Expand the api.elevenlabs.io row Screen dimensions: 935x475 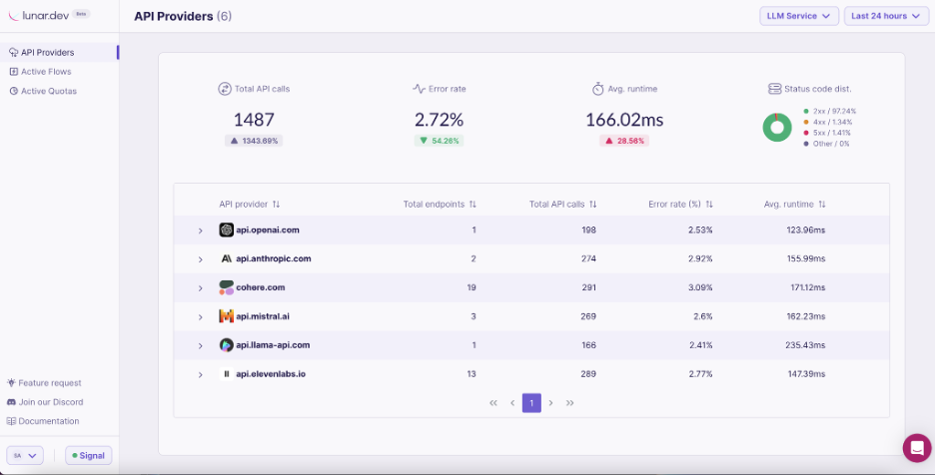tap(201, 375)
